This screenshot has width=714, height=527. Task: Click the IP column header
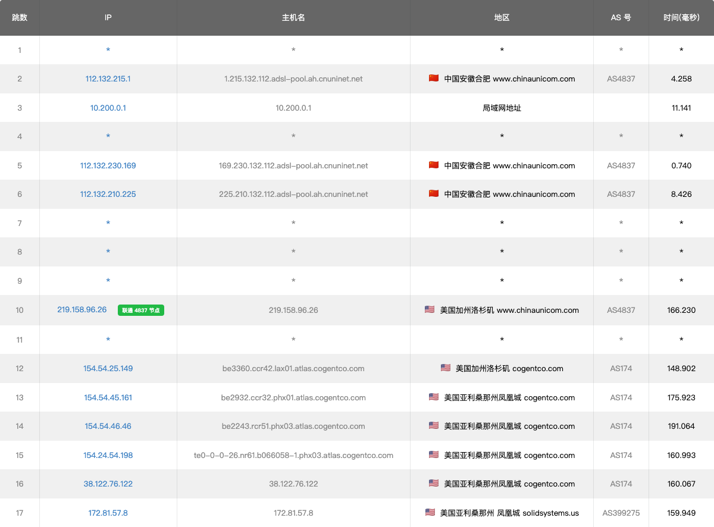tap(108, 18)
